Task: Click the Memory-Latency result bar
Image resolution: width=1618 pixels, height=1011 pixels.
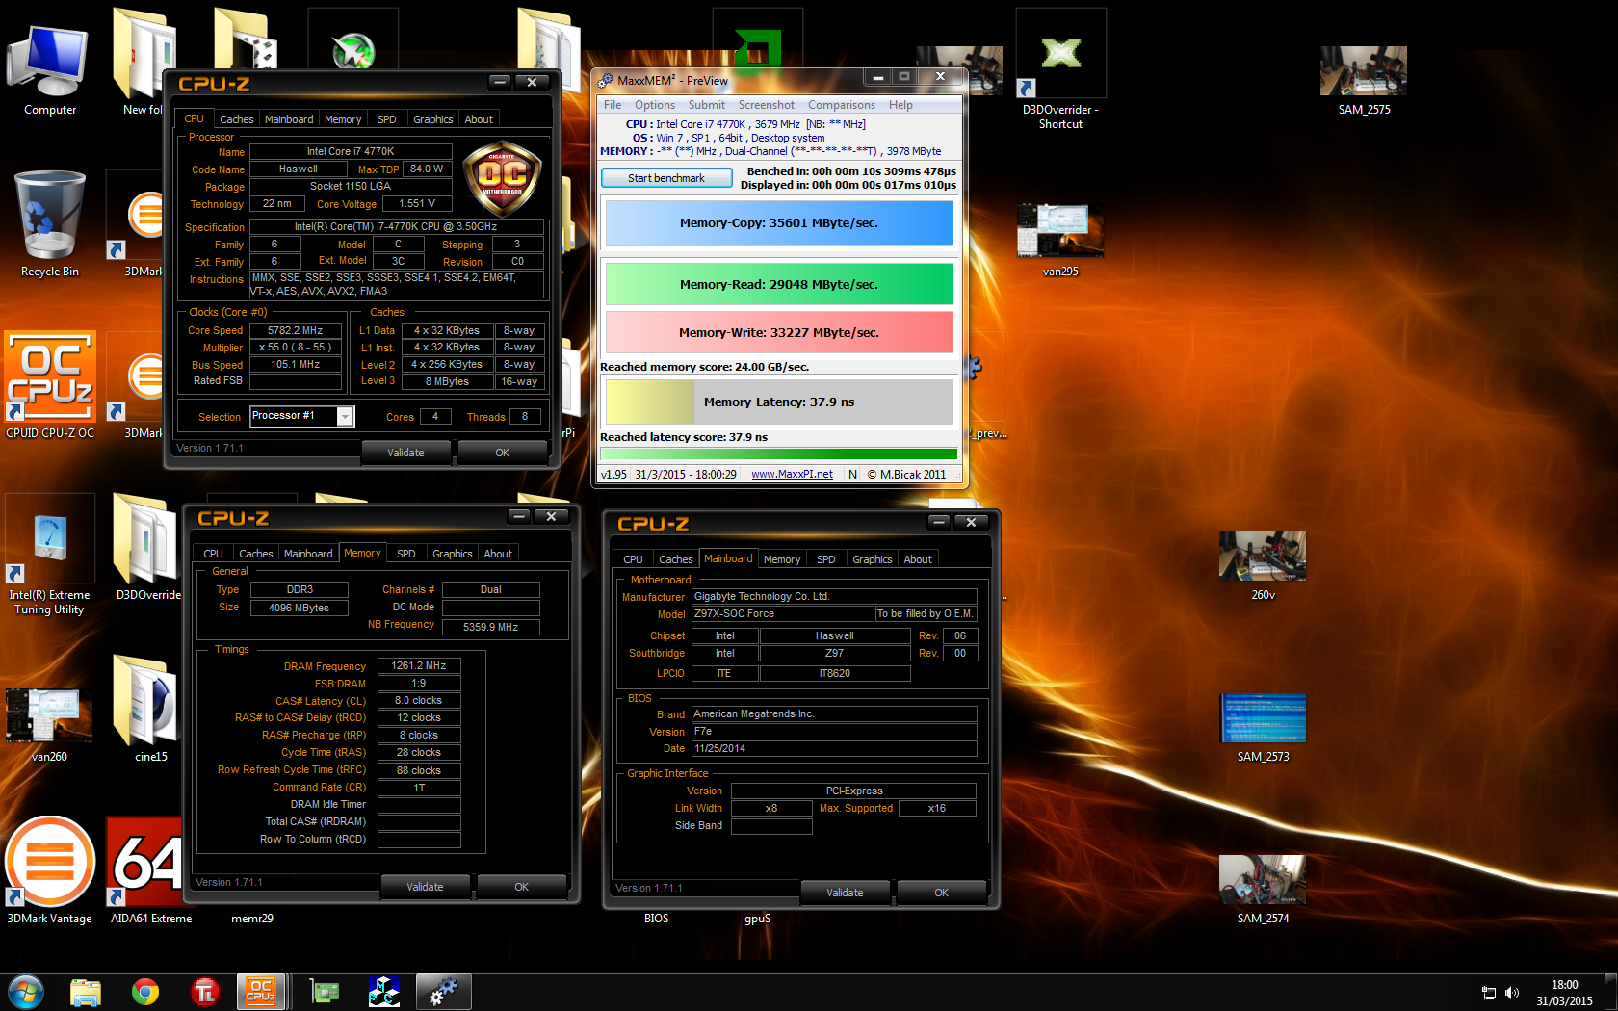Action: [778, 402]
